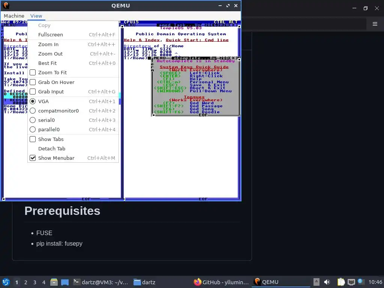Choose Fullscreen from the View menu
384x288 pixels.
pyautogui.click(x=73, y=34)
